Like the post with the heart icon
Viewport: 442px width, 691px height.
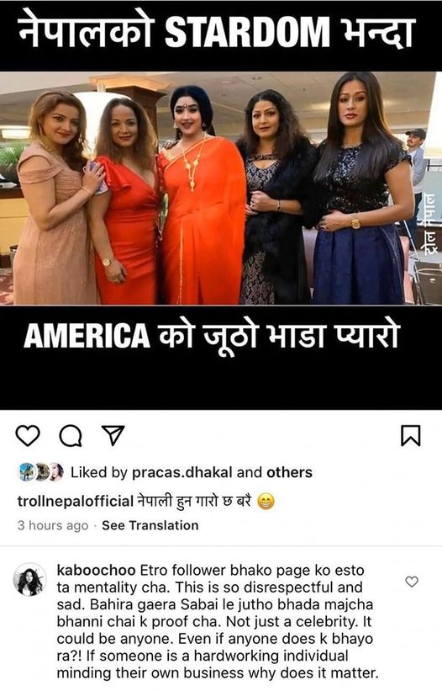28,435
